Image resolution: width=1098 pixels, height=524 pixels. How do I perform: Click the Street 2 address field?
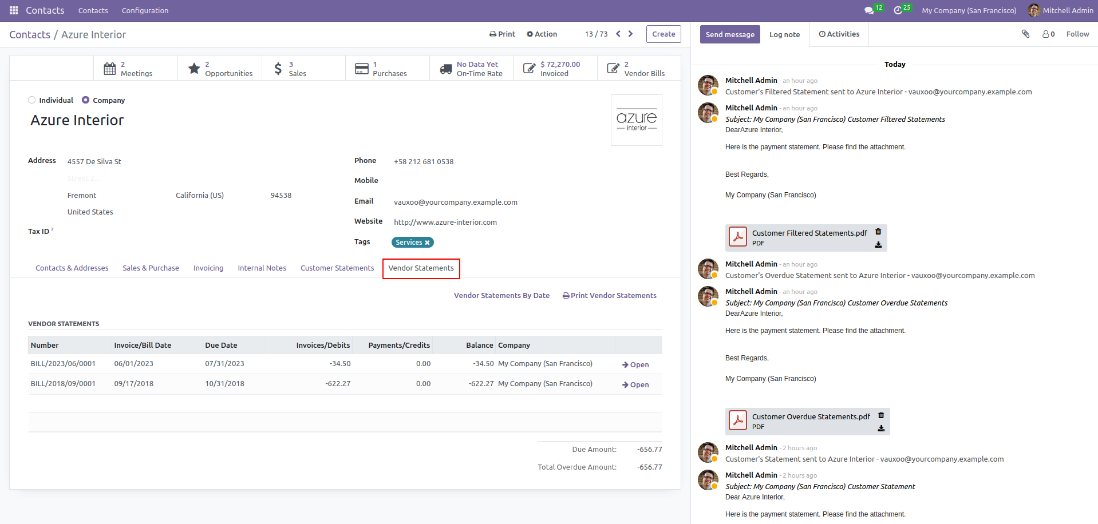tap(84, 178)
